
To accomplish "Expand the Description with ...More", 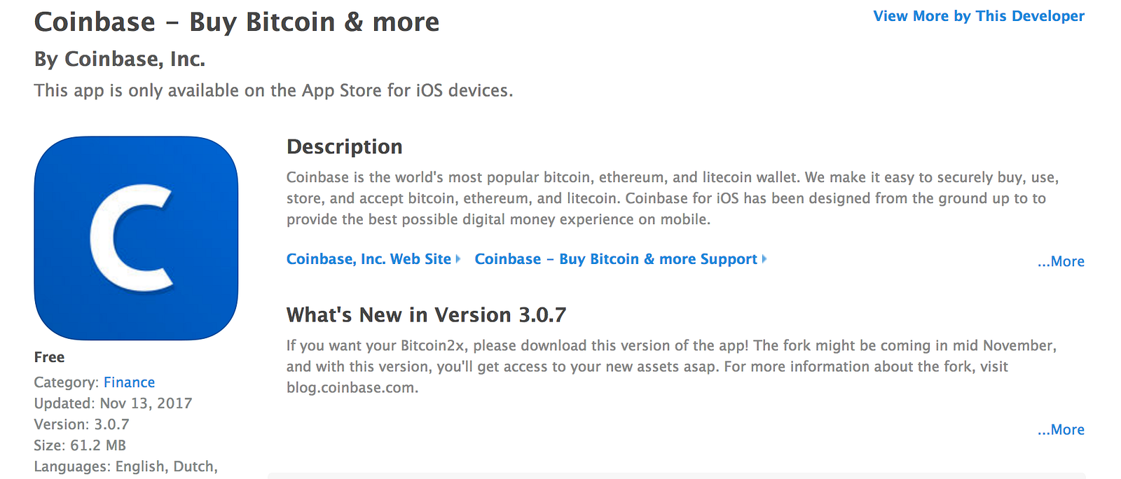I will pos(1061,261).
